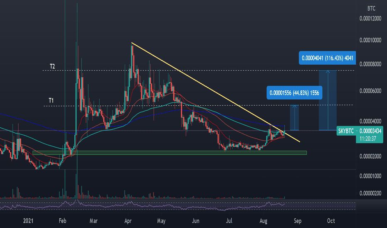Viewport: 387px width, 228px height.
Task: Click the 116.43% price range label
Action: tap(327, 58)
